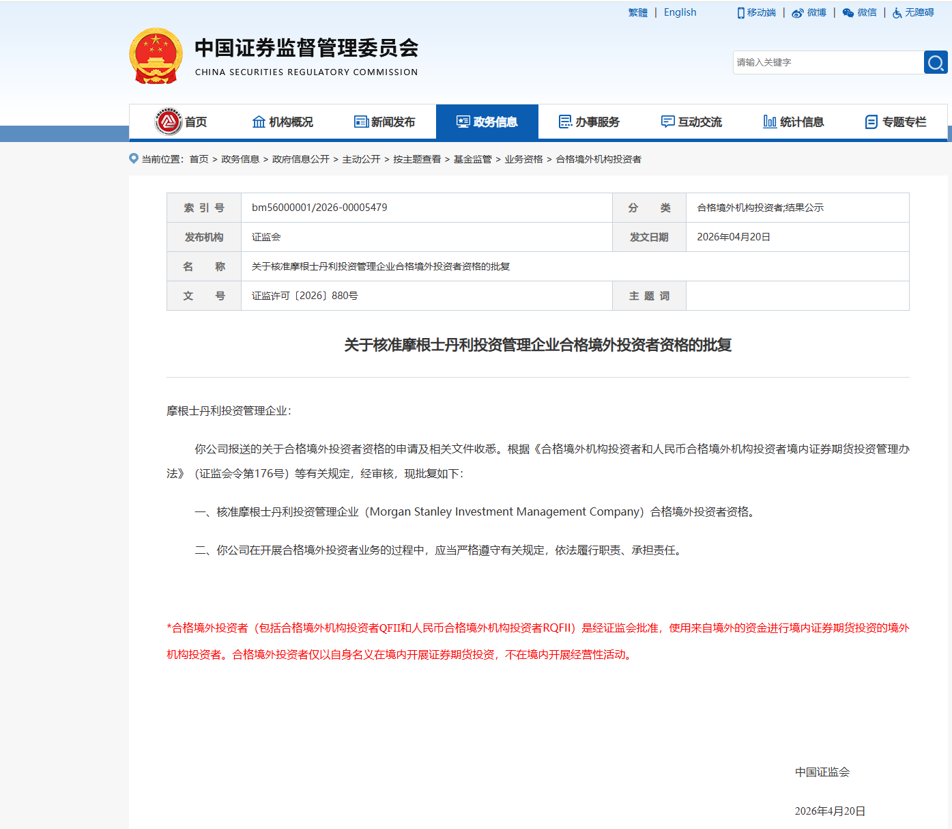Click the keyword search input field
952x829 pixels.
828,62
